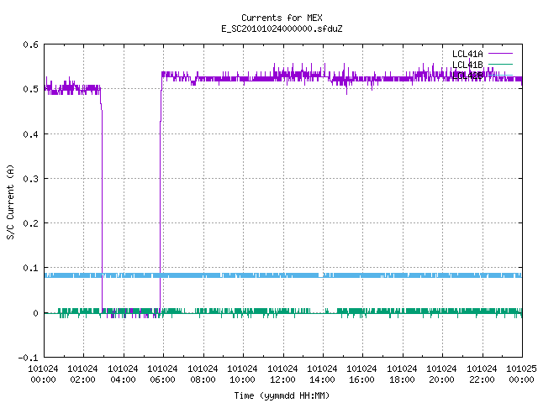This screenshot has width=538, height=403.
Task: Click the x-axis time label 10:00
Action: pyautogui.click(x=242, y=379)
